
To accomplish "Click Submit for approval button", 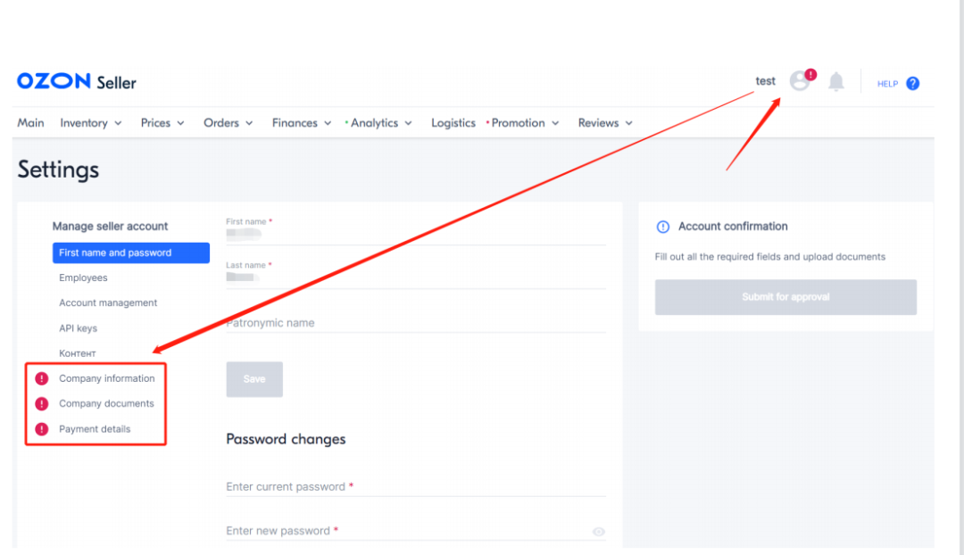I will click(785, 297).
